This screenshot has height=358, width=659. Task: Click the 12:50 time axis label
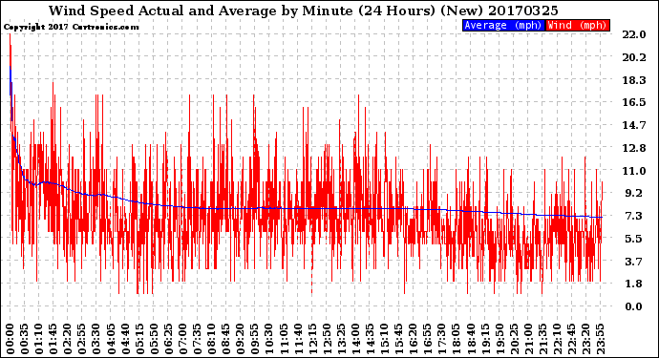point(327,339)
